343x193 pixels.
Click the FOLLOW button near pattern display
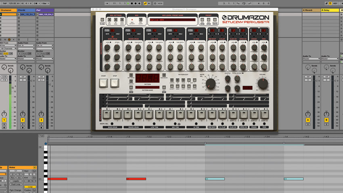point(131,81)
